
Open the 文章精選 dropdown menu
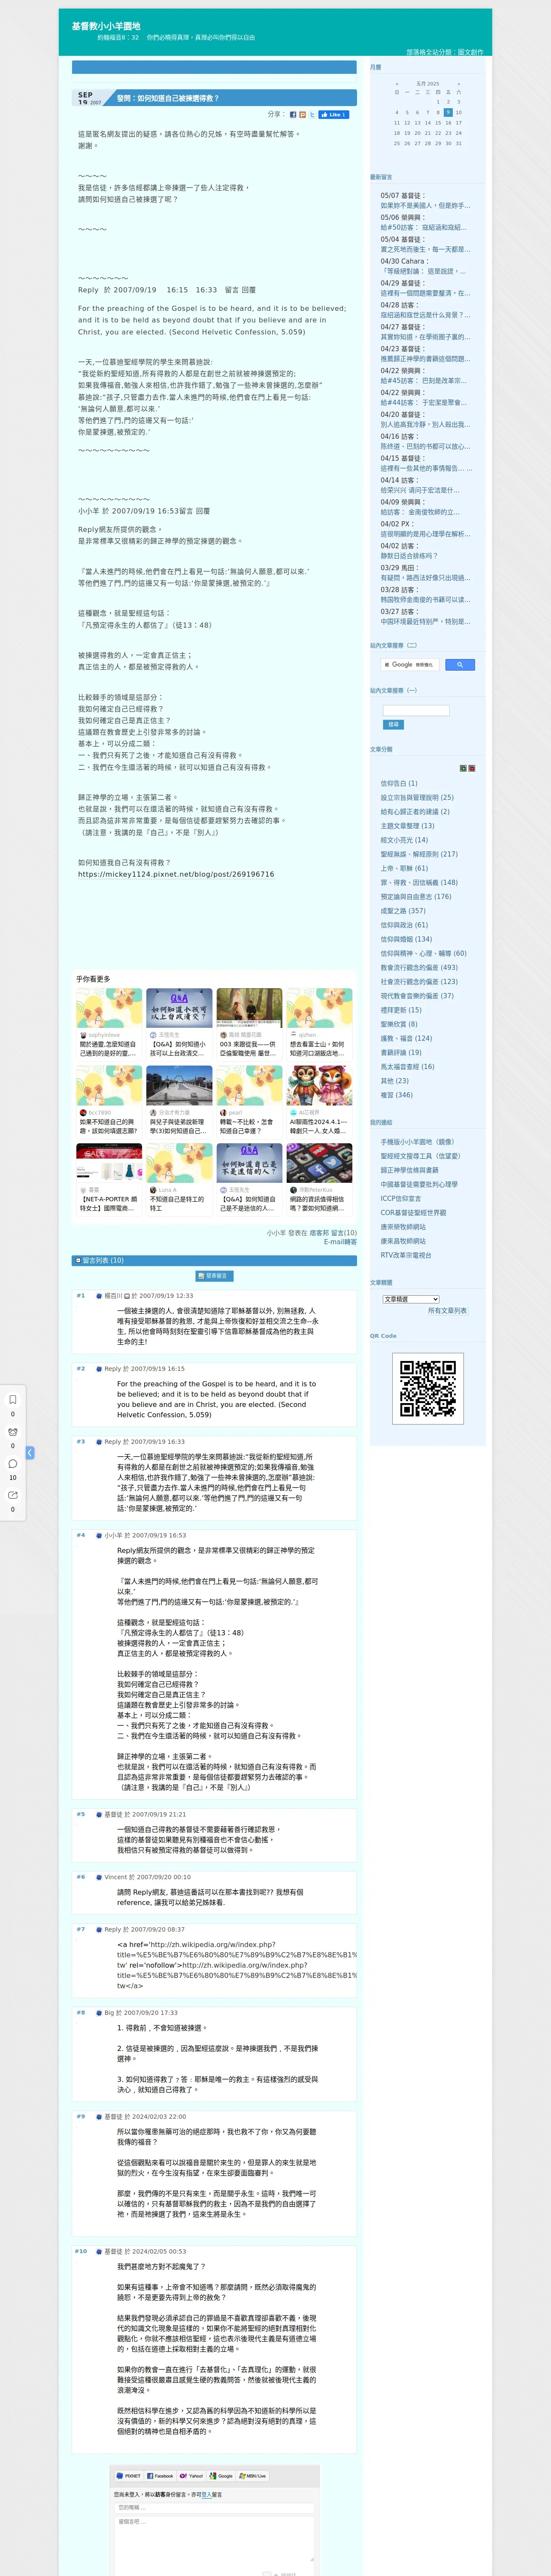pos(411,1299)
